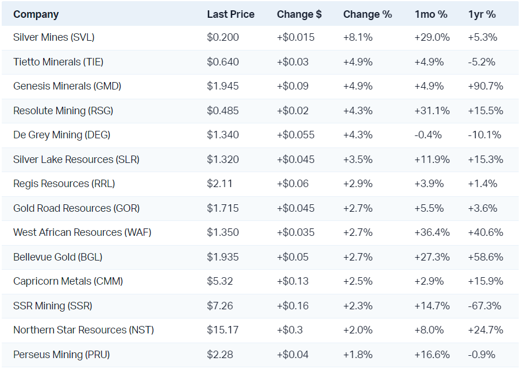Open Northern Star Resources (NST) link

[x=83, y=330]
